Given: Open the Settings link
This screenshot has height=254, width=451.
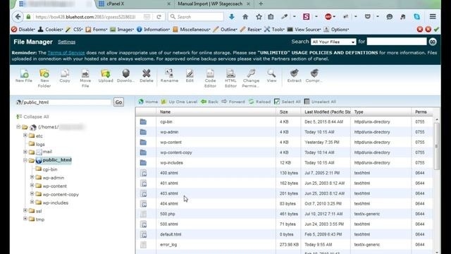Looking at the screenshot, I should [66, 42].
